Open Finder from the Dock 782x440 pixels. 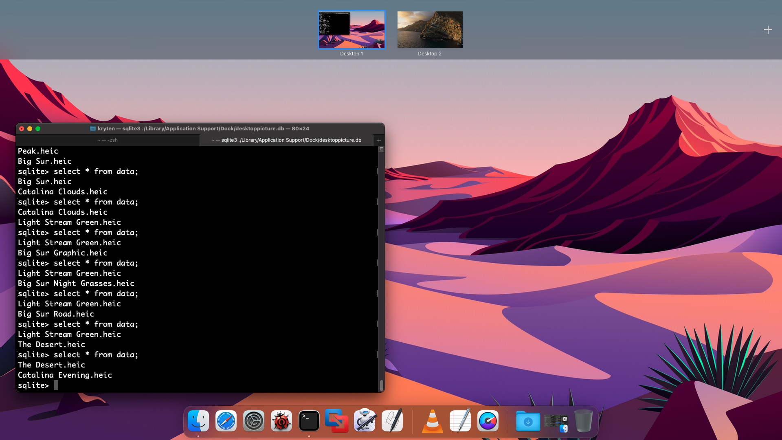(x=198, y=421)
